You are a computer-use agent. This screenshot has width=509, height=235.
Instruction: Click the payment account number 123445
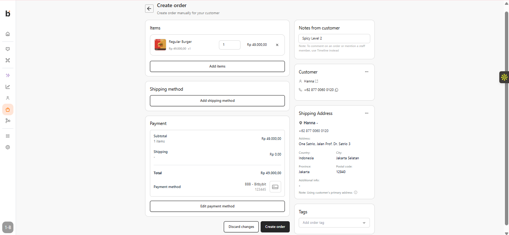tap(260, 189)
